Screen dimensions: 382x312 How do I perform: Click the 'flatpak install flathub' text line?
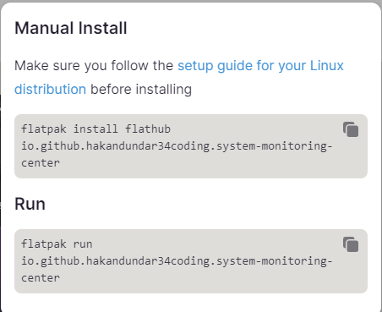tap(95, 129)
